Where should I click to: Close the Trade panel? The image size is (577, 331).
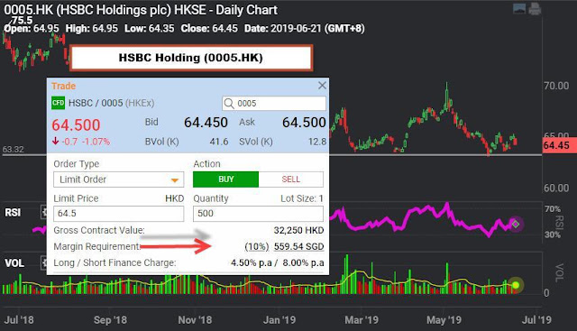point(322,86)
